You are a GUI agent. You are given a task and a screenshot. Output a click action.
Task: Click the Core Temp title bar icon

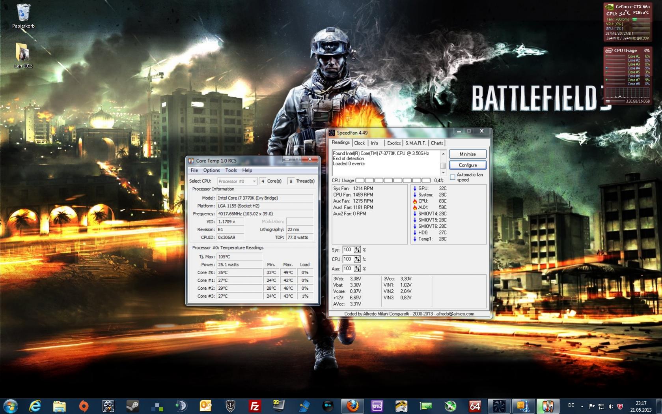(191, 161)
